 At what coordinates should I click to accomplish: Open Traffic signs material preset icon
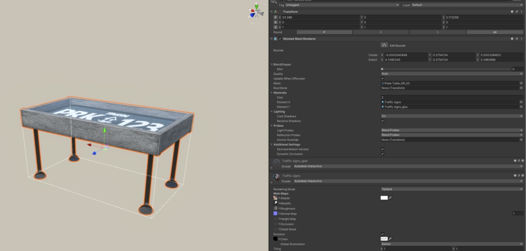tap(519, 176)
